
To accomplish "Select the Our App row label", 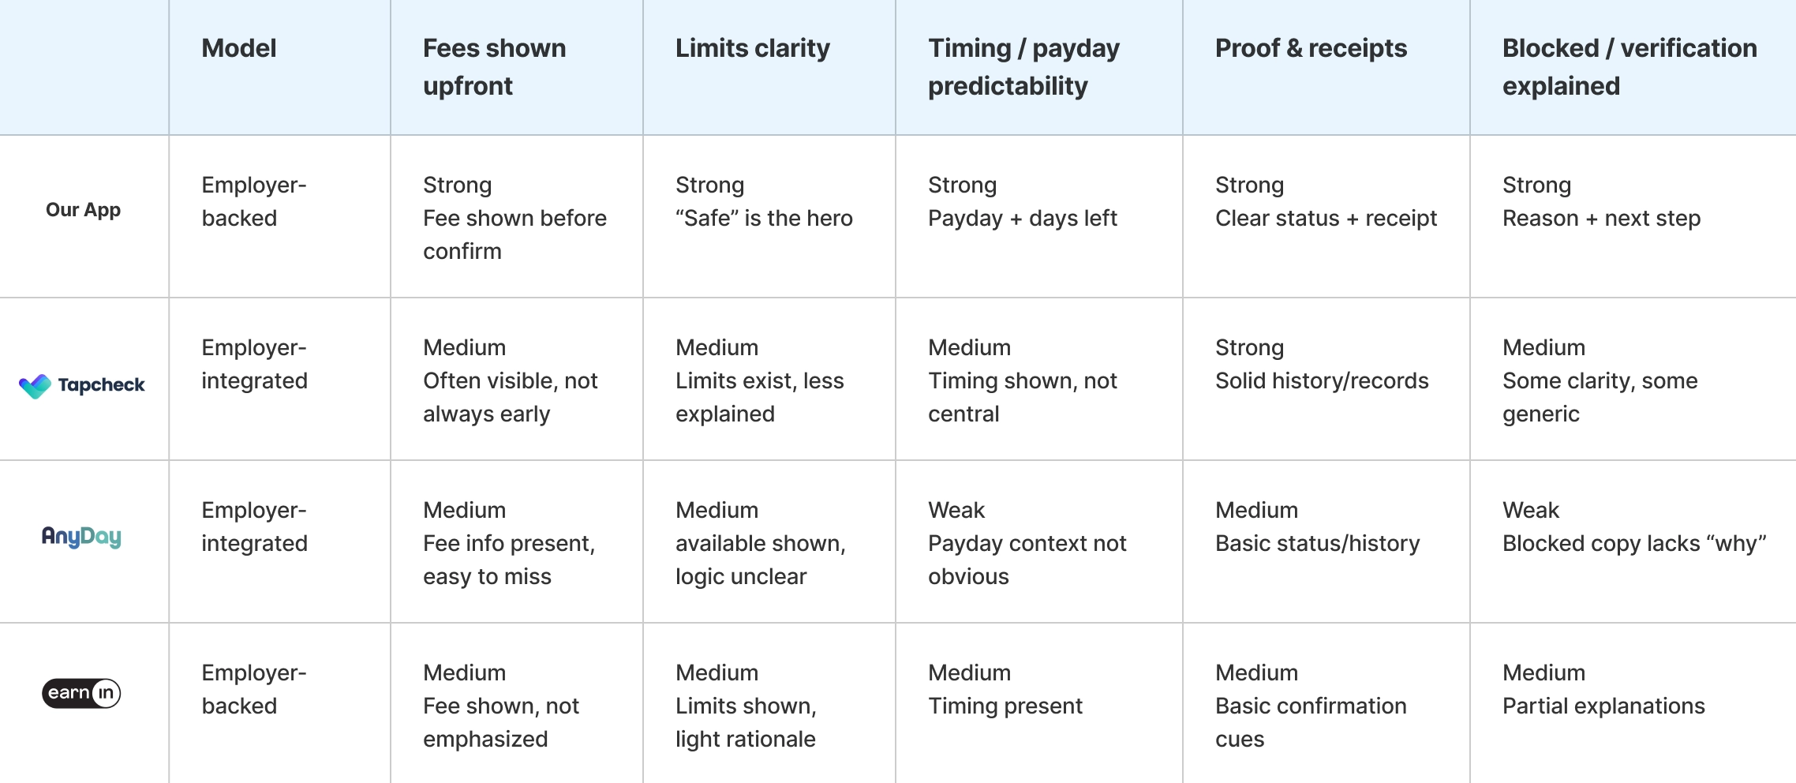I will point(83,210).
